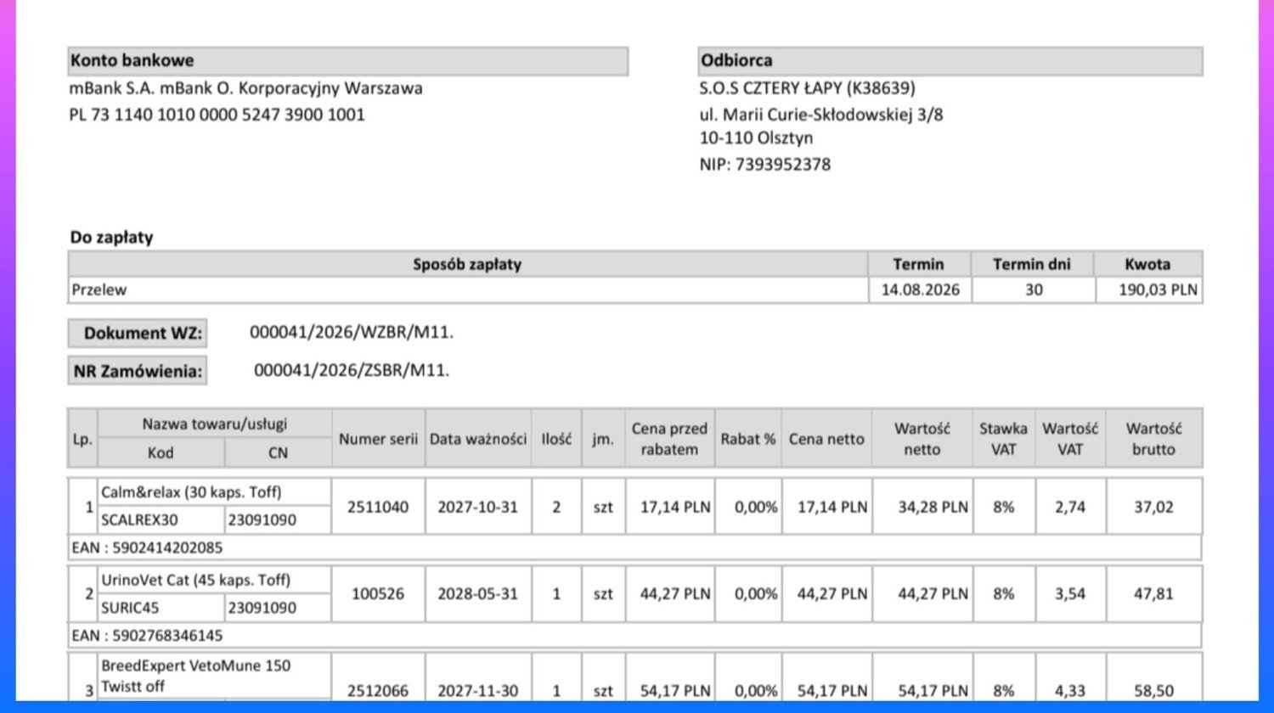
Task: Click the 'Ilość' column header
Action: pyautogui.click(x=556, y=439)
